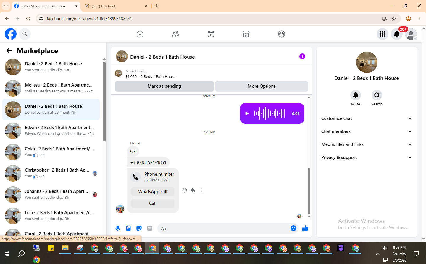Open the Facebook search magnifier
The image size is (426, 264).
pyautogui.click(x=25, y=34)
